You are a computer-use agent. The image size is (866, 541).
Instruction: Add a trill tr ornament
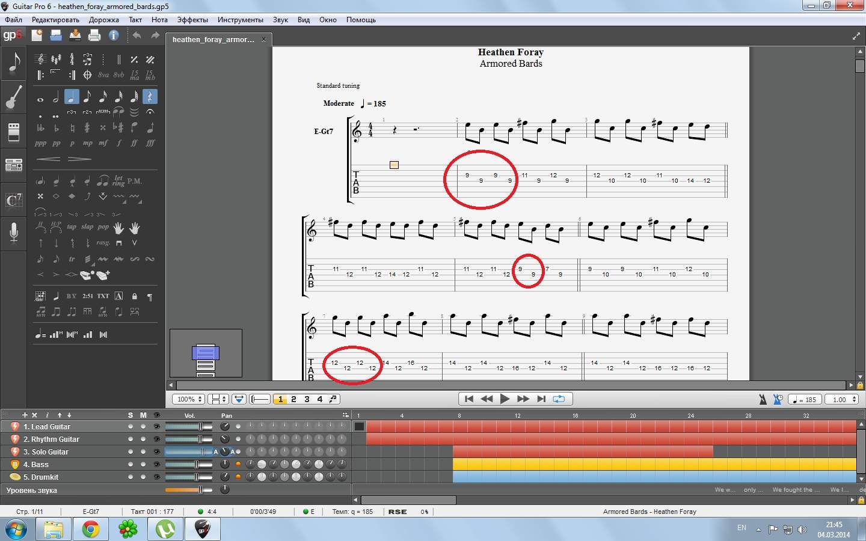72,259
